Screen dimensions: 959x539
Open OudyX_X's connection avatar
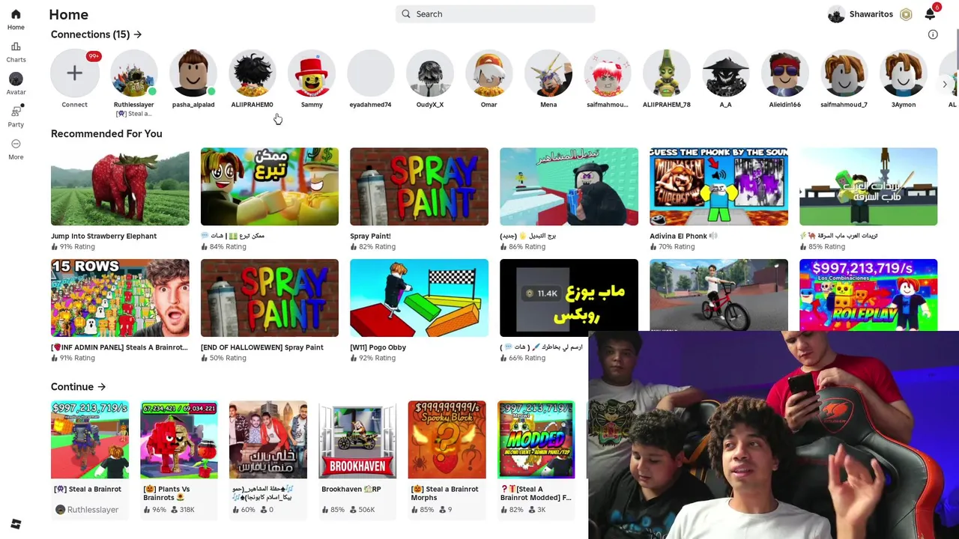[430, 73]
